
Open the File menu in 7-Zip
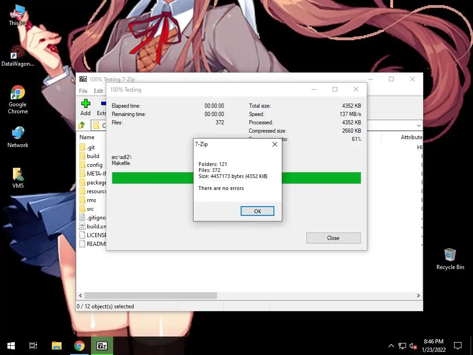pyautogui.click(x=83, y=91)
